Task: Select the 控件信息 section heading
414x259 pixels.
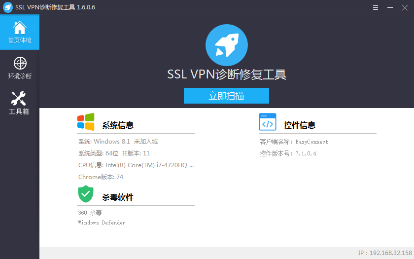Action: coord(300,125)
